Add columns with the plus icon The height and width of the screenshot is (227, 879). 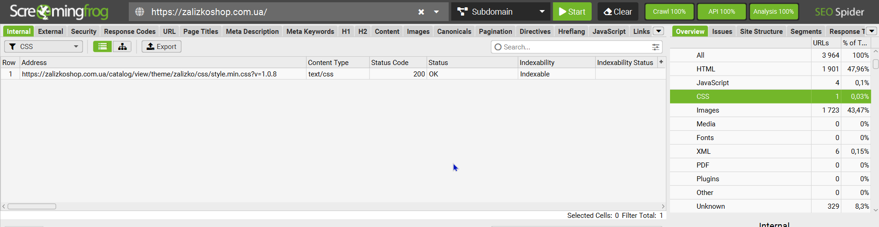click(661, 62)
